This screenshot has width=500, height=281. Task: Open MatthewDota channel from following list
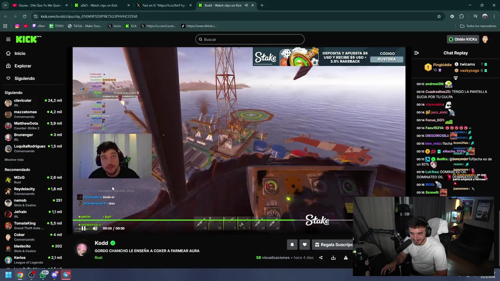click(x=33, y=126)
